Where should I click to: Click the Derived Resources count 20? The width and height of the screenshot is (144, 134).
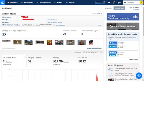(64, 34)
